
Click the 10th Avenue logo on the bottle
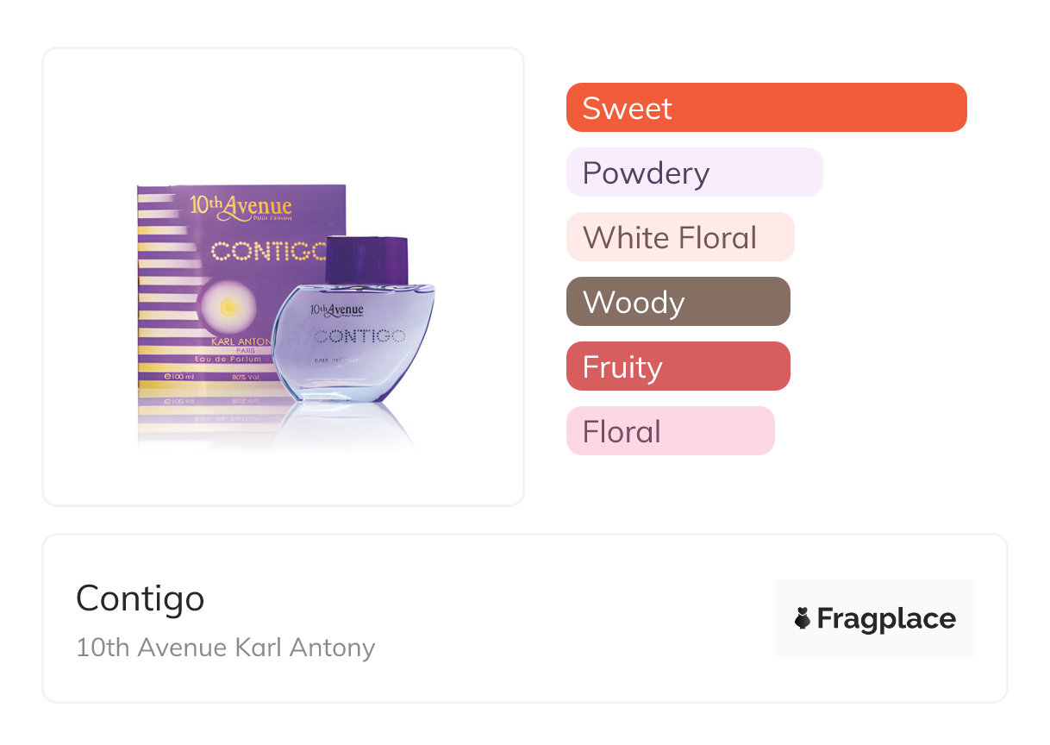point(337,310)
